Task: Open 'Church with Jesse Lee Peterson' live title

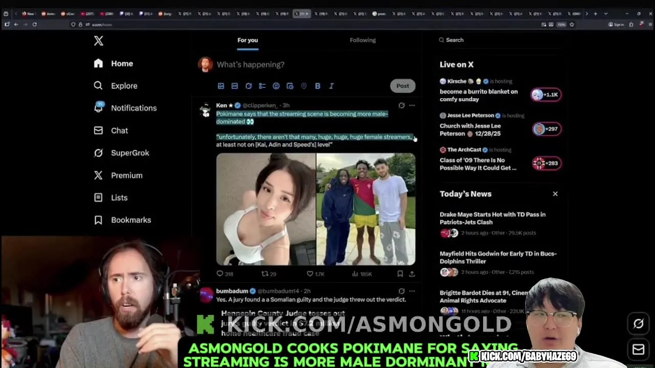Action: [470, 129]
